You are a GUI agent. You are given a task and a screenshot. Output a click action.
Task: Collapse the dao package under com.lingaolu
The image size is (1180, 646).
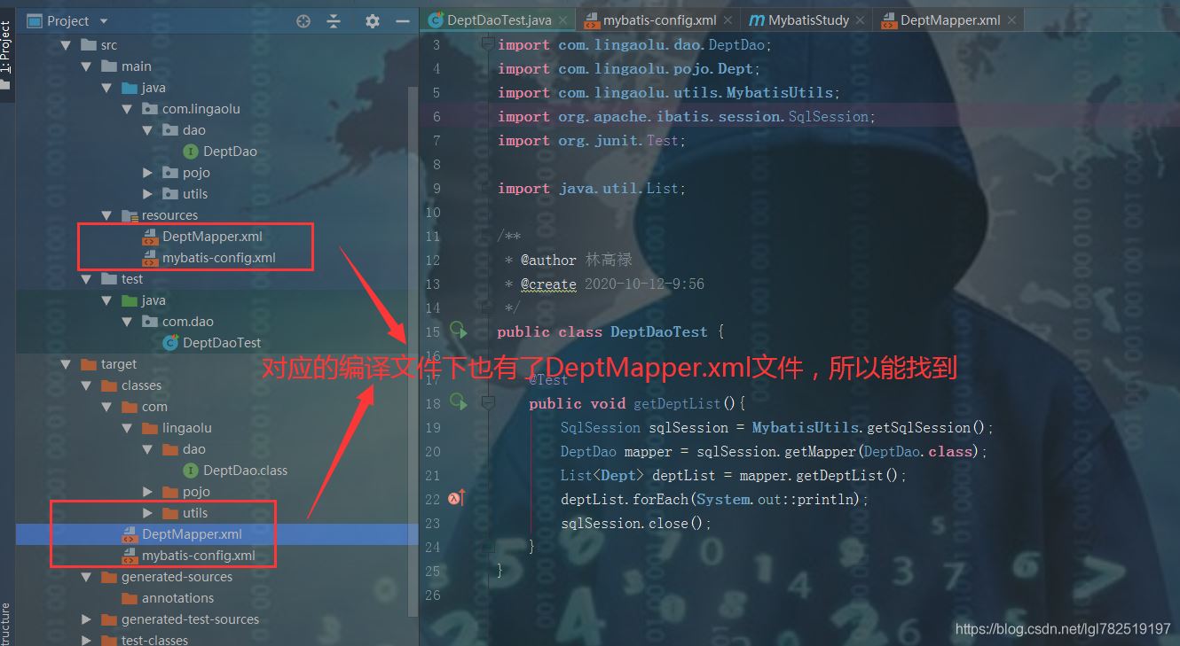[148, 130]
